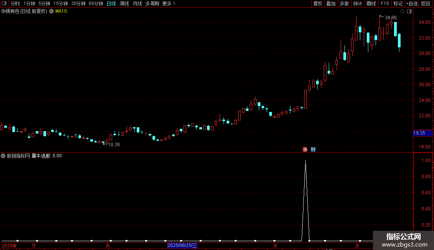
Task: Open the 多周期 multi-period view
Action: (152, 3)
